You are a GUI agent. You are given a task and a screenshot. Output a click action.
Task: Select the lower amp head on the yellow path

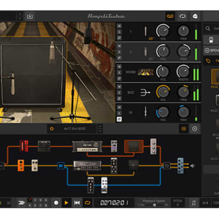pos(88,165)
